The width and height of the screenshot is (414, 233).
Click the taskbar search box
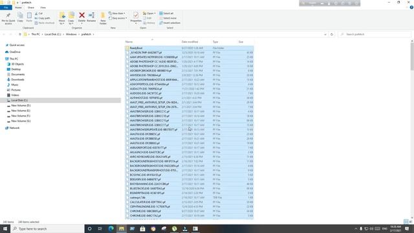coord(47,228)
